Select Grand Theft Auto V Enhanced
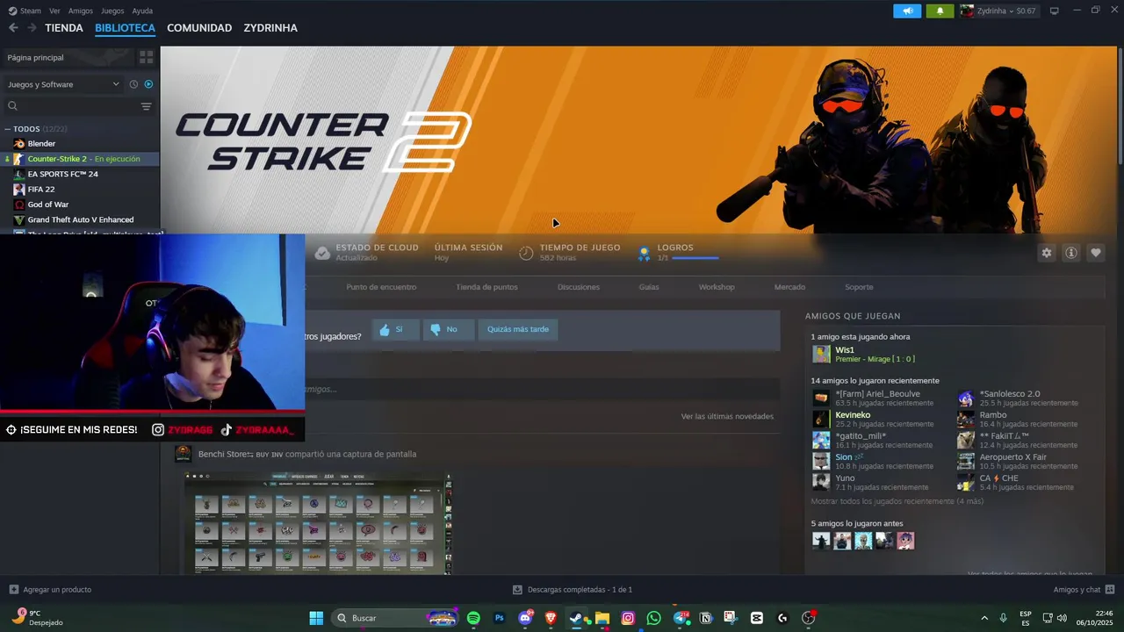 coord(81,219)
